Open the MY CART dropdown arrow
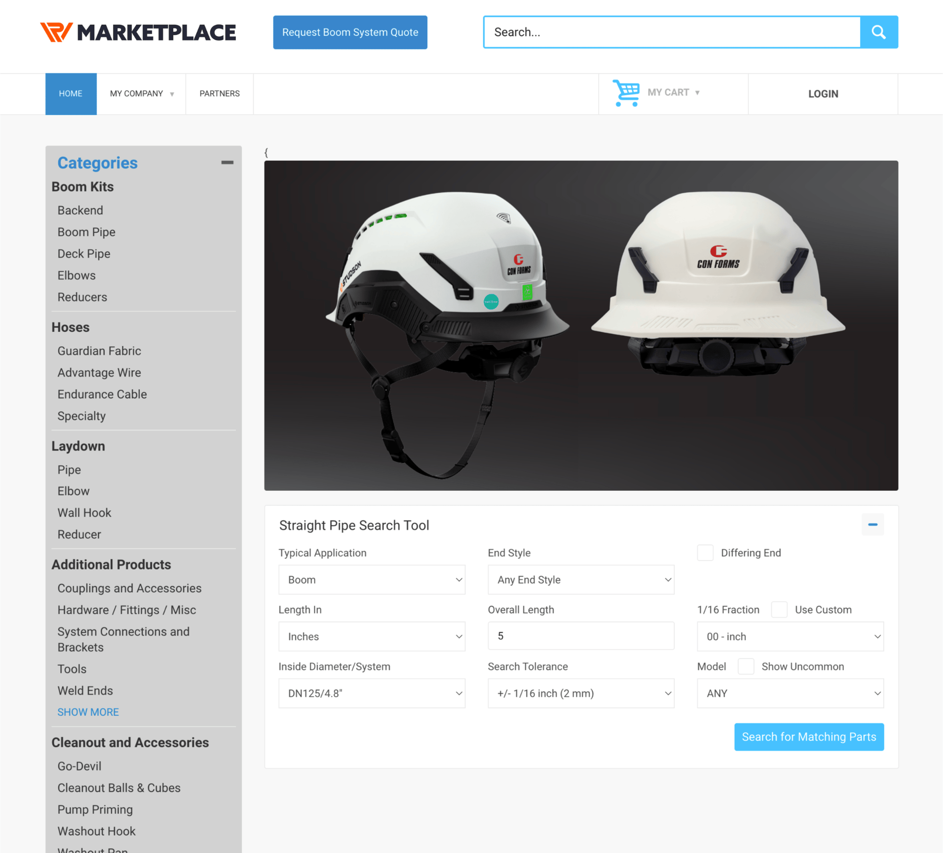Image resolution: width=943 pixels, height=853 pixels. 698,92
